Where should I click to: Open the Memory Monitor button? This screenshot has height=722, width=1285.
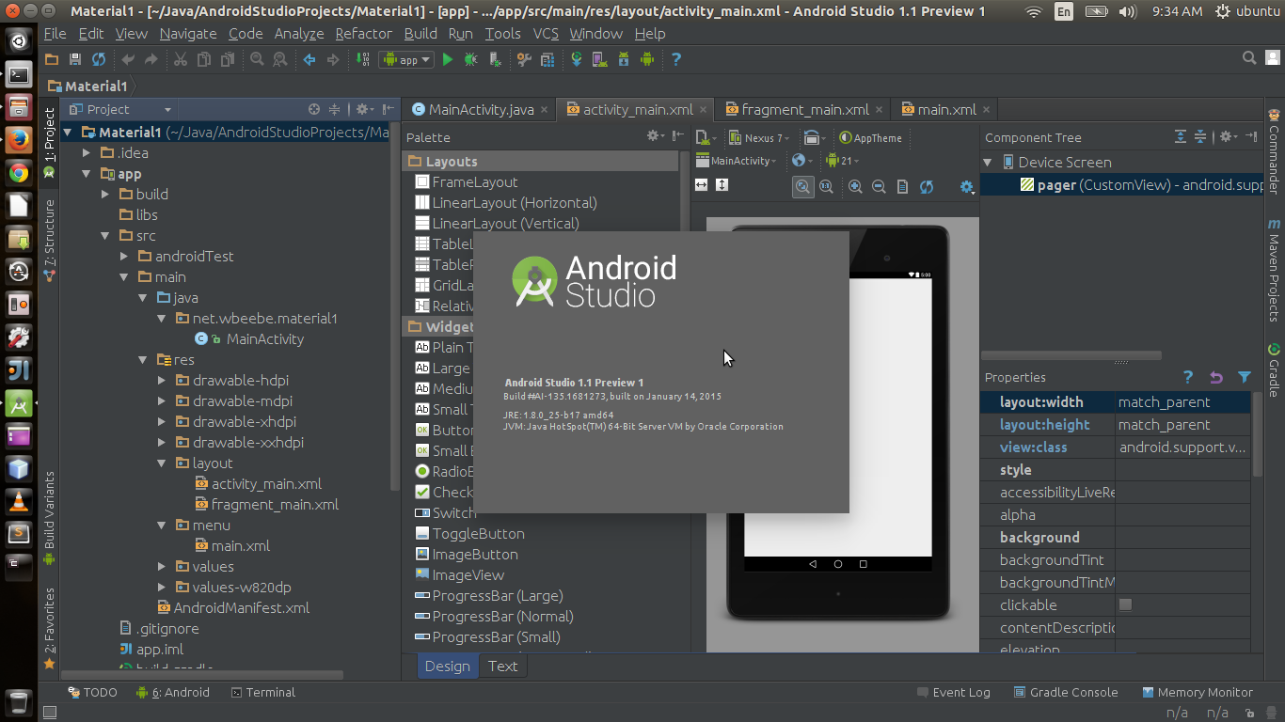coord(1197,692)
